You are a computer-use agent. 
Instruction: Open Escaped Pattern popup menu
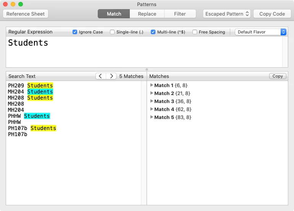[x=227, y=14]
